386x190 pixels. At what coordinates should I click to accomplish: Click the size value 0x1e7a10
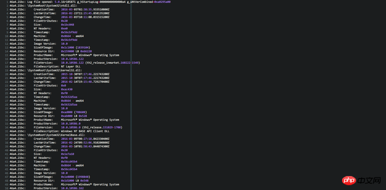(x=68, y=154)
